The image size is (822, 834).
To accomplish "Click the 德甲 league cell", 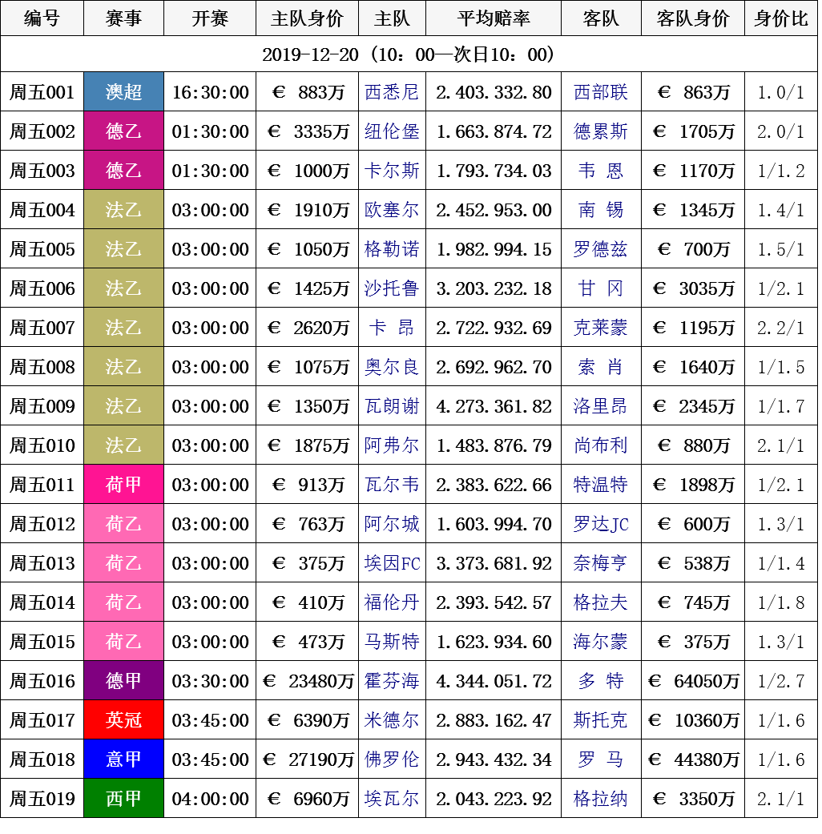I will click(x=123, y=681).
